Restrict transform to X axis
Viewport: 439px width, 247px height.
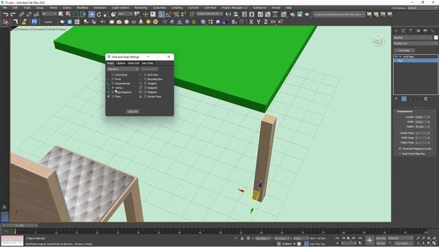[251, 22]
